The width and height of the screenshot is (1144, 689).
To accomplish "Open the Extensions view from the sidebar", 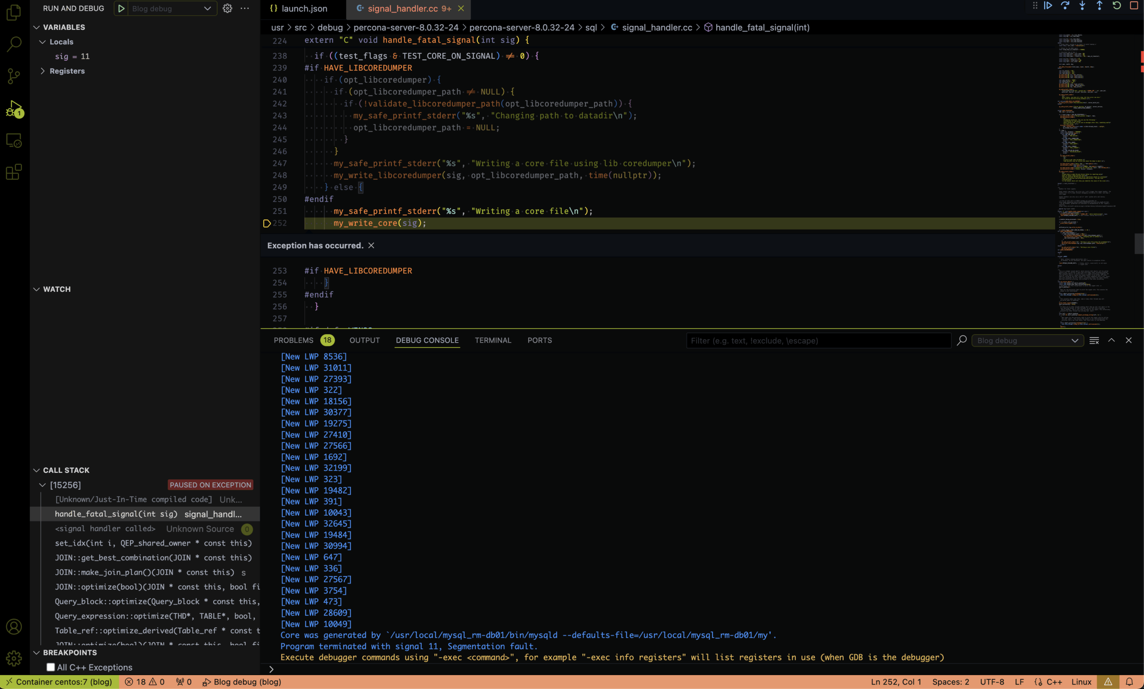I will pos(13,172).
